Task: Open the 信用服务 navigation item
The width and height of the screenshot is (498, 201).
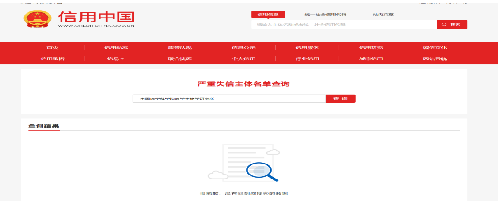Action: (307, 48)
